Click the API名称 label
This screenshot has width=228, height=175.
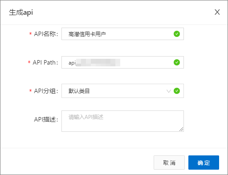tap(46, 34)
